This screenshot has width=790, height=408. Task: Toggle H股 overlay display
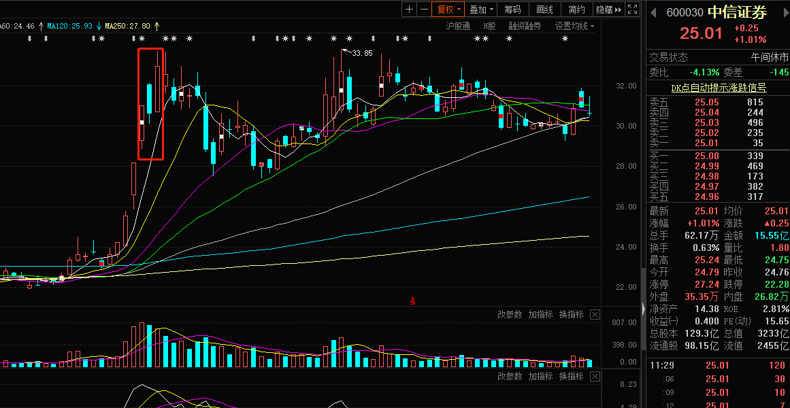tap(489, 26)
